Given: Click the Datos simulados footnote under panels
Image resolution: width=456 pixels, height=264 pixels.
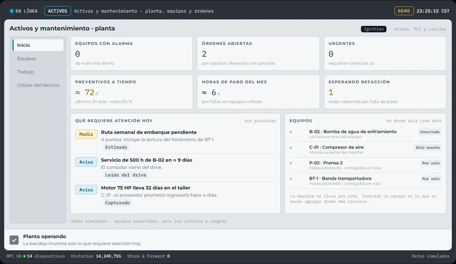Looking at the screenshot, I should point(149,221).
